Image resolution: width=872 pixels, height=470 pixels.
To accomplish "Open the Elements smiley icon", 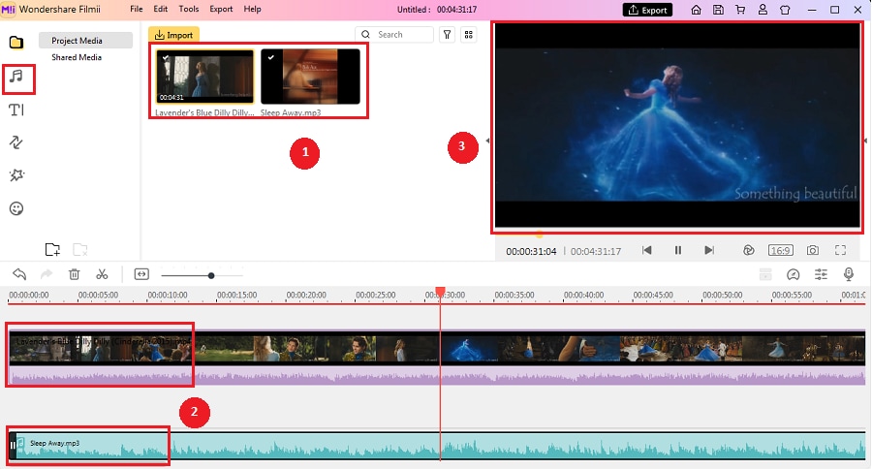I will coord(16,208).
